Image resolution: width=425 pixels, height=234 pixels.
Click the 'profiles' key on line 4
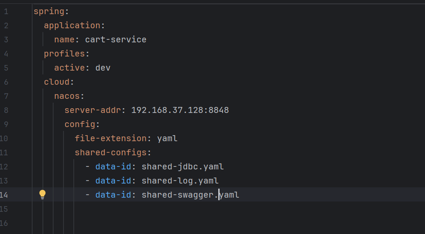(64, 54)
